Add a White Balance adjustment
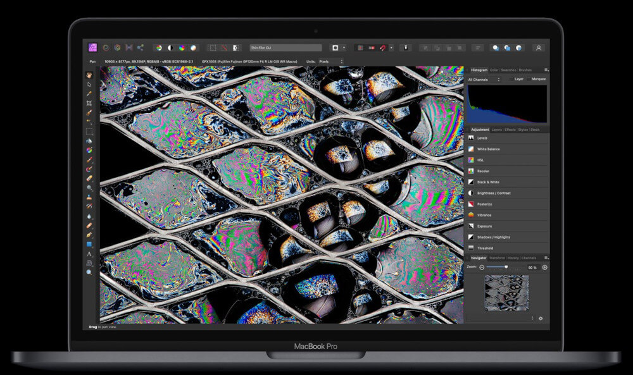Viewport: 633px width, 375px height. click(508, 149)
